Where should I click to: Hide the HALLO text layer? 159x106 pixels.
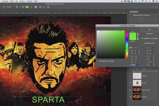click(131, 69)
